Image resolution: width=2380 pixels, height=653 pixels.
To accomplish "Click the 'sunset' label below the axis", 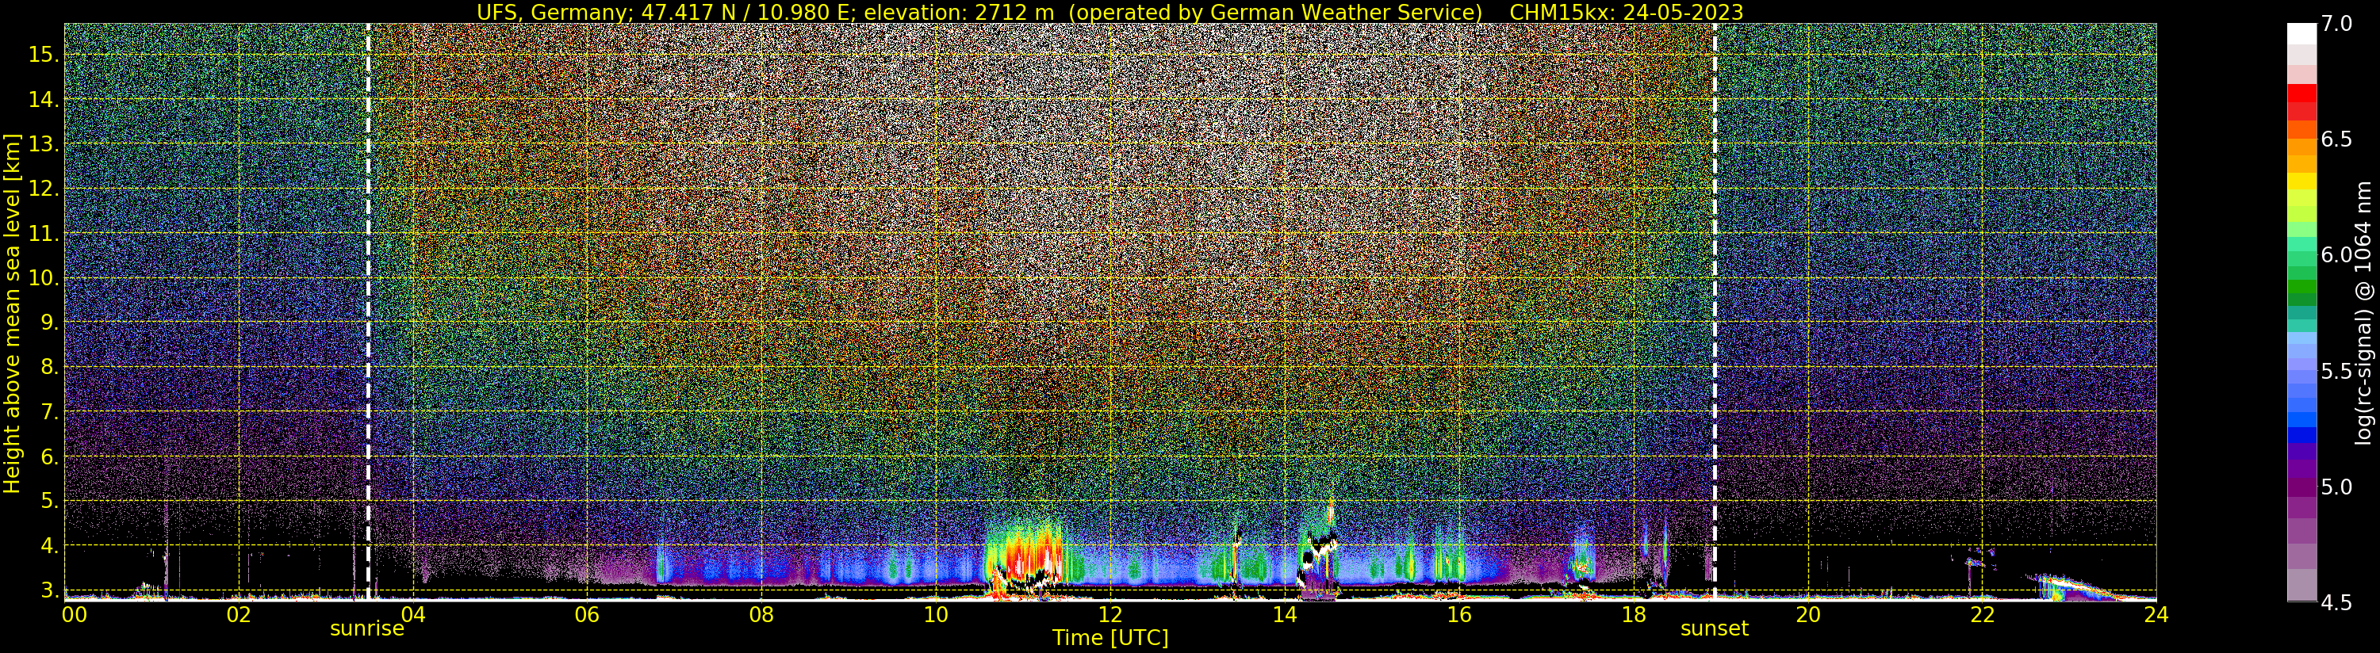I will (x=1714, y=629).
